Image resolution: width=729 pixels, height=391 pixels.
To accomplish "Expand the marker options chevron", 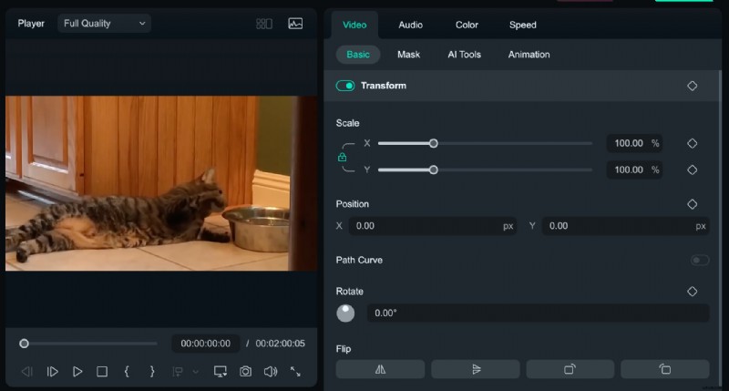I will point(196,372).
